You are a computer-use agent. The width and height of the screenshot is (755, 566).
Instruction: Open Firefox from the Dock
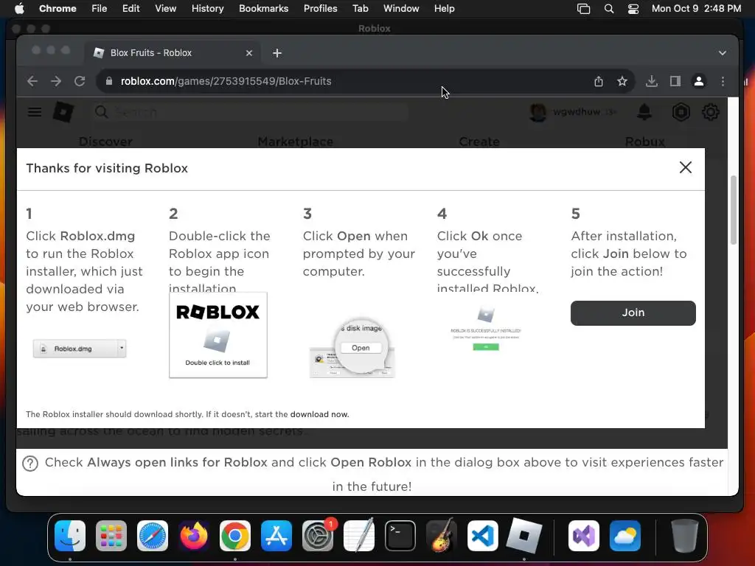tap(194, 536)
